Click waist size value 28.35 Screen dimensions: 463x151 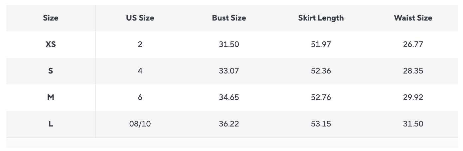tap(413, 71)
